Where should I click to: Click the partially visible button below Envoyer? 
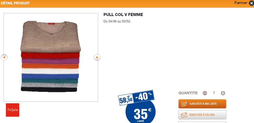202,122
